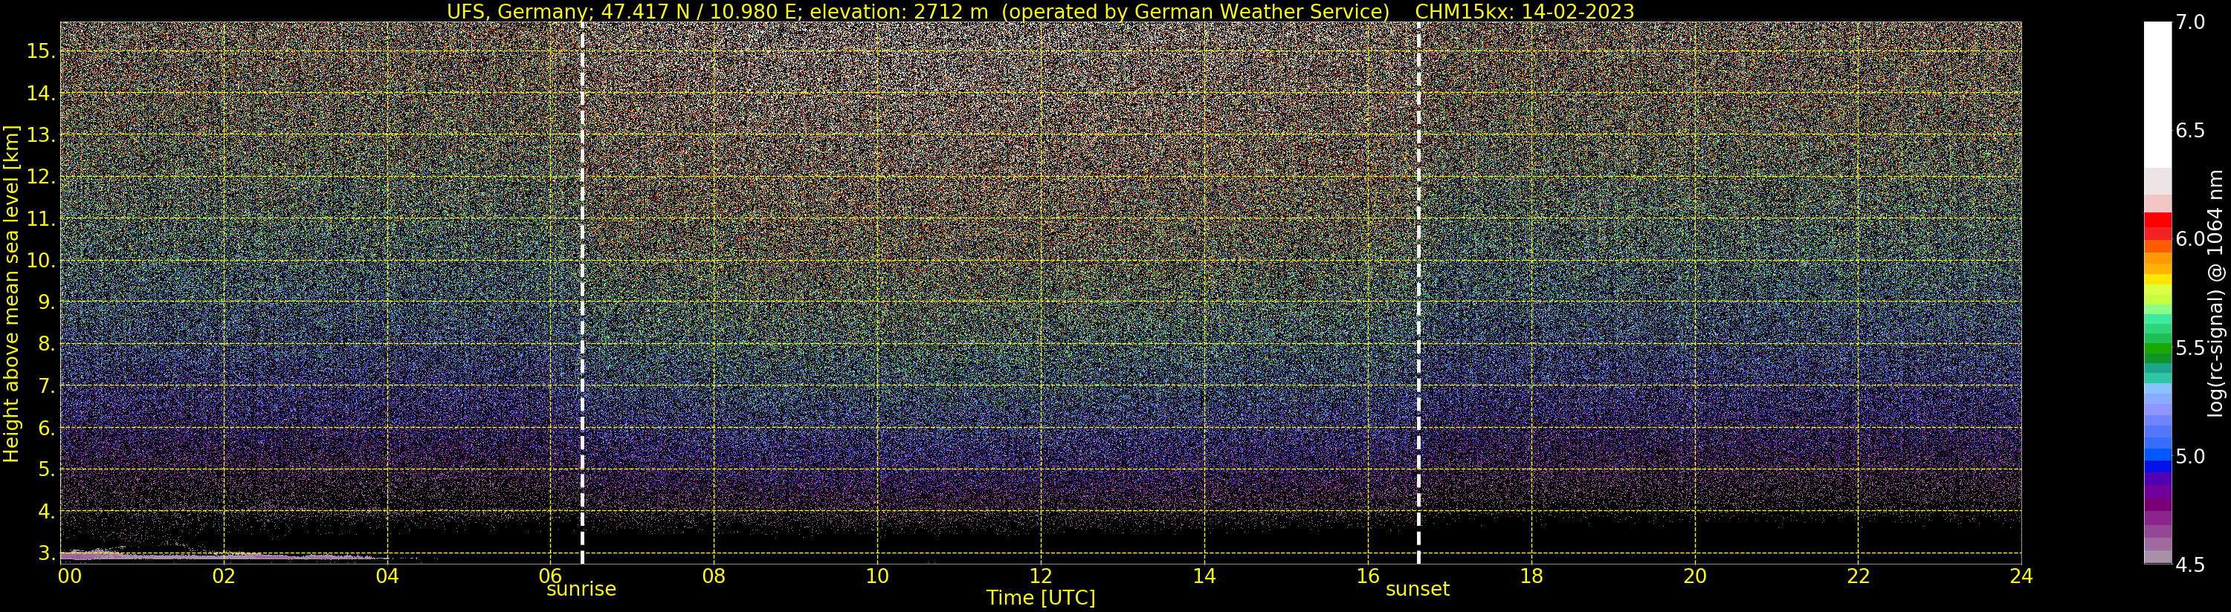2231x612 pixels.
Task: Click the purple segment of the colorbar
Action: point(2157,492)
